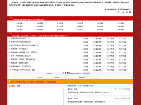The image size is (141, 105).
Task: Choose 不满意 for question 2
Action: [108, 42]
